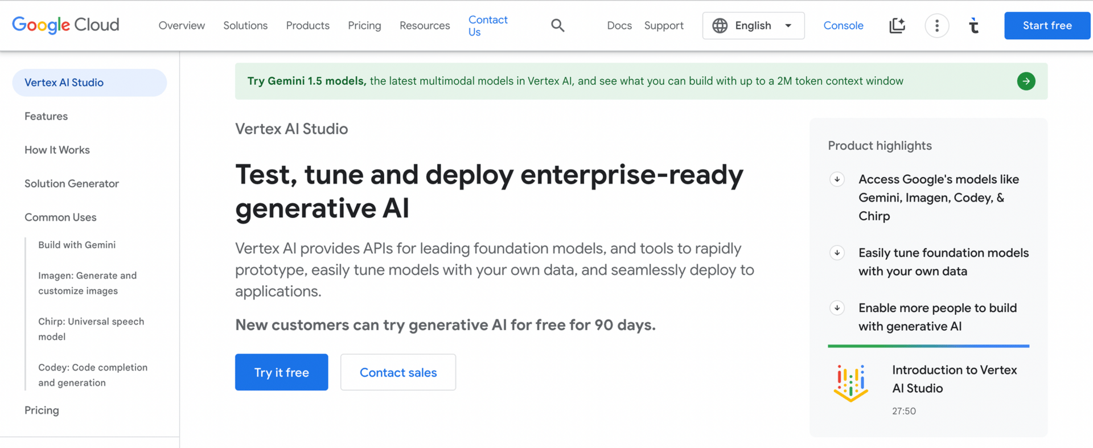Click the 'New customers can try' text

pos(445,325)
